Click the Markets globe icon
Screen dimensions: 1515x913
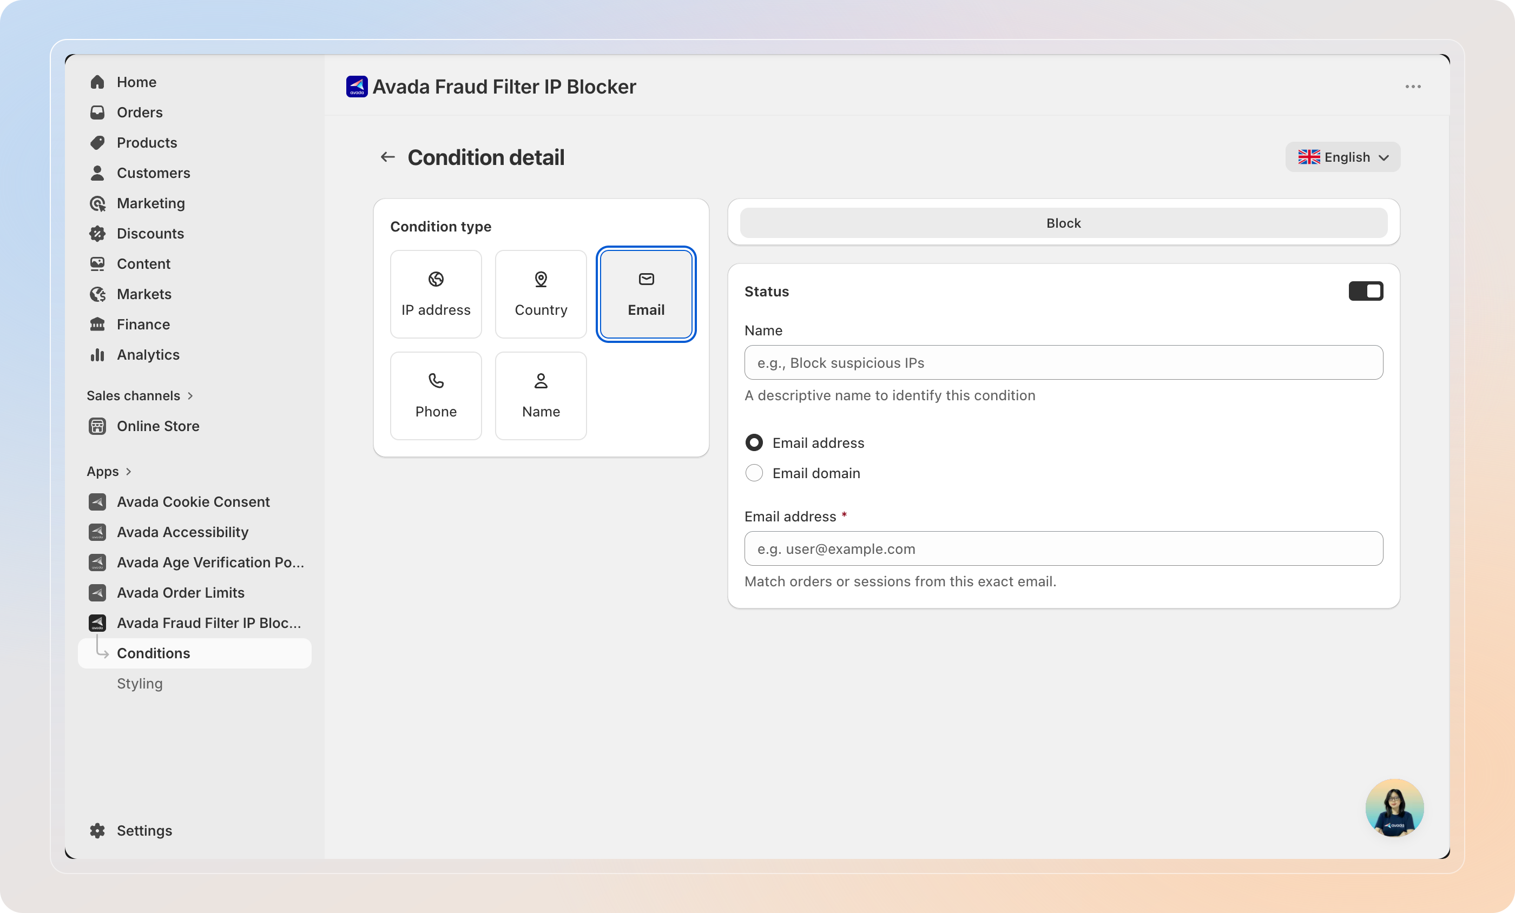(97, 294)
